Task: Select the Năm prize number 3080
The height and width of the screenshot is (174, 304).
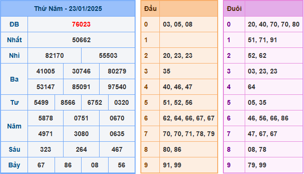Action: click(81, 134)
